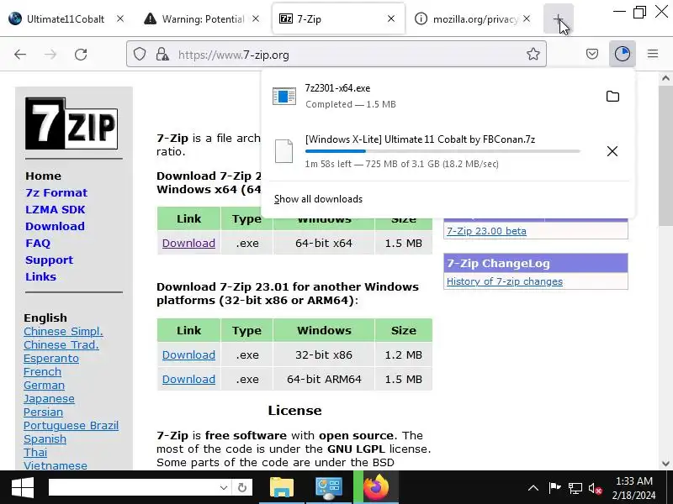Open the taskbar clock showing 1:33 AM
Viewport: 673px width, 504px height.
[634, 488]
